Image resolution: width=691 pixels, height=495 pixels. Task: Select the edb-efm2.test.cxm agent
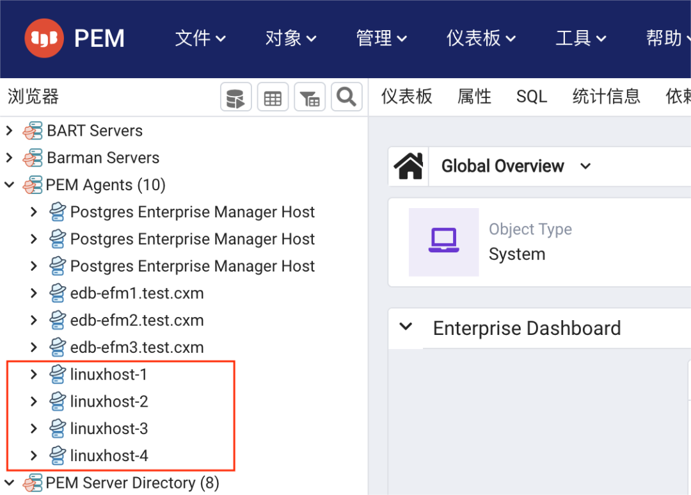pyautogui.click(x=137, y=320)
